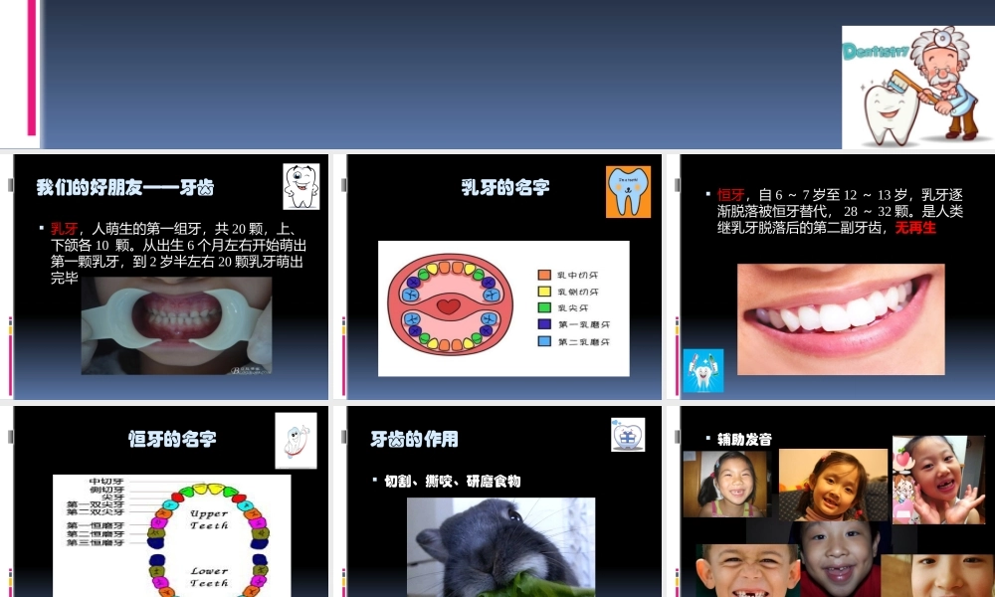Click the smiling teeth photo on 恒牙 slide
The width and height of the screenshot is (995, 597).
(841, 318)
